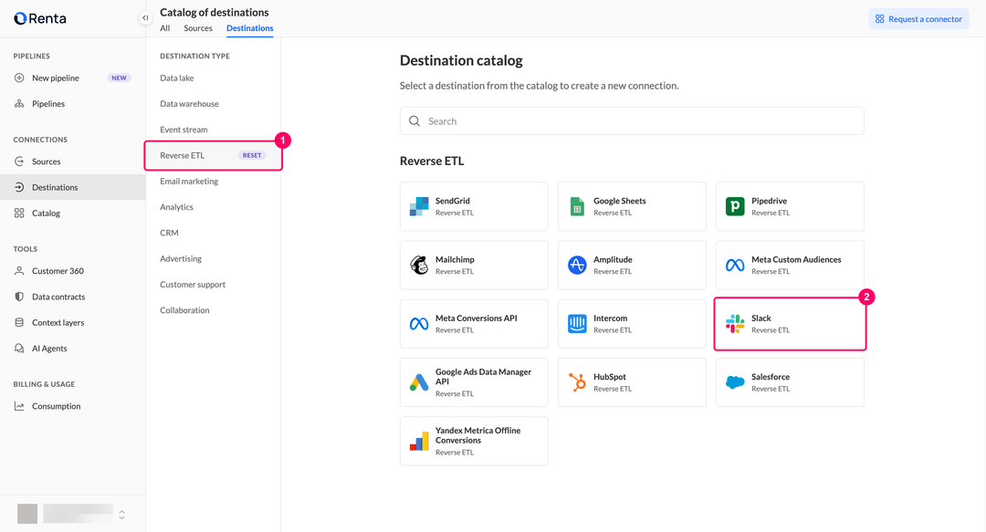Image resolution: width=986 pixels, height=532 pixels.
Task: Filter by Data warehouse destination type
Action: click(x=189, y=104)
